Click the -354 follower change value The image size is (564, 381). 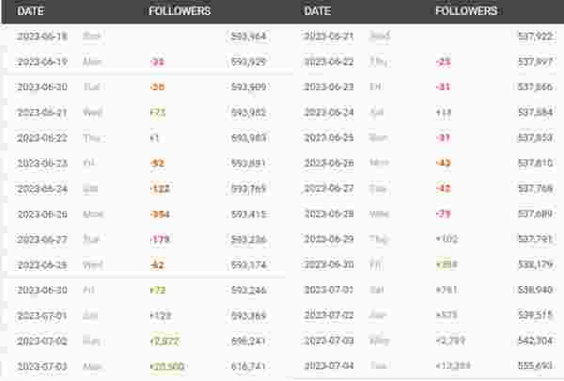tap(160, 214)
